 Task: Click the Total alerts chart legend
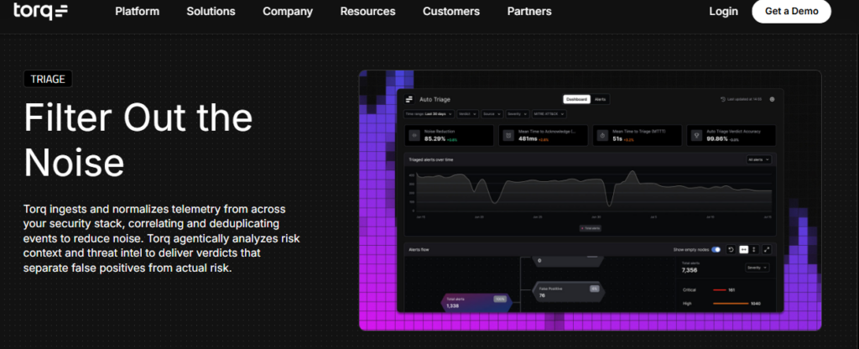click(591, 228)
